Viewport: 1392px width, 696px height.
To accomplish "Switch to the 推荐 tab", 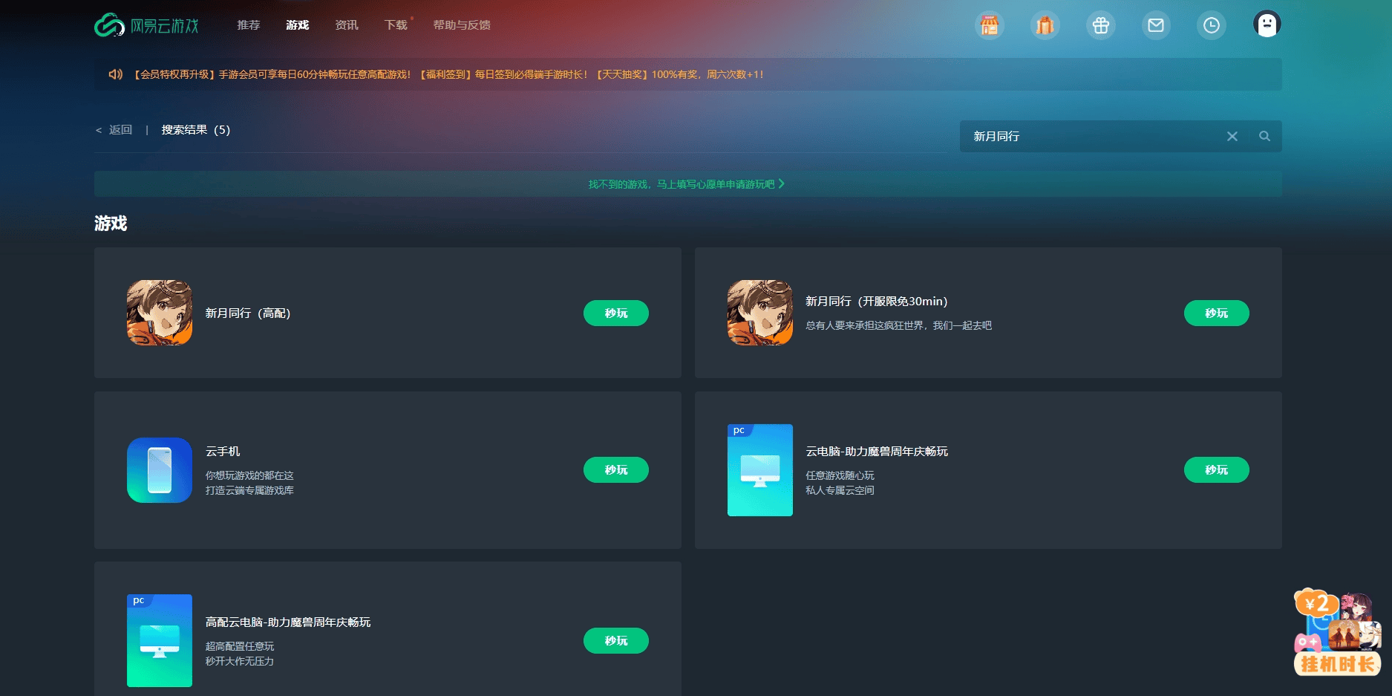I will click(249, 25).
